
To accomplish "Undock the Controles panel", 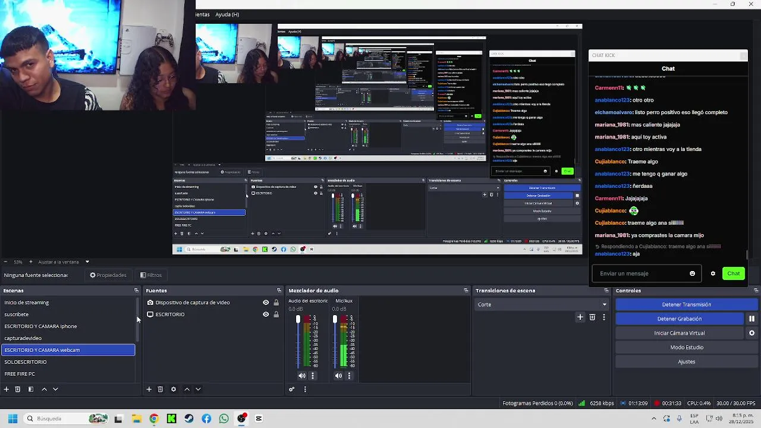I will click(x=756, y=291).
